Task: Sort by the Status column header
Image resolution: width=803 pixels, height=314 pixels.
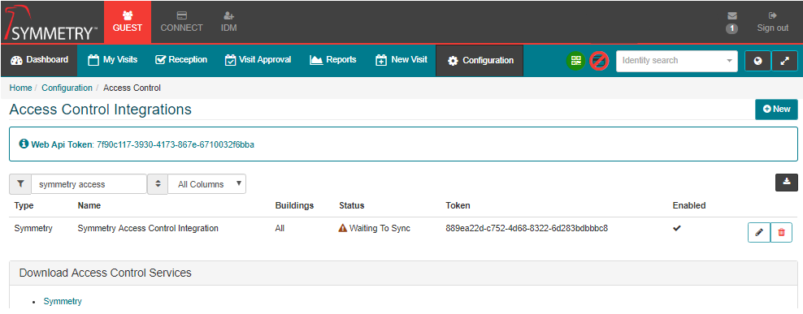Action: [x=352, y=205]
